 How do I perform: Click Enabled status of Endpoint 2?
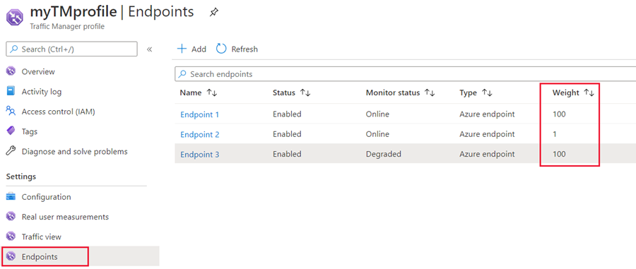[x=287, y=134]
